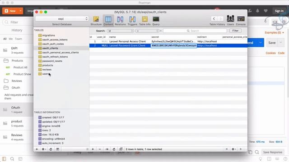The width and height of the screenshot is (289, 162).
Task: Select the oauth_auth_codes table
Action: click(x=53, y=44)
